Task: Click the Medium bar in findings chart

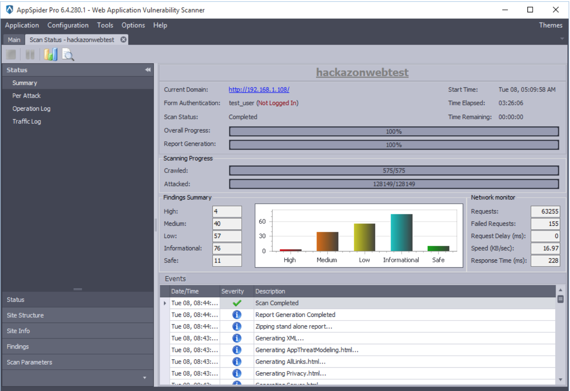Action: click(327, 241)
